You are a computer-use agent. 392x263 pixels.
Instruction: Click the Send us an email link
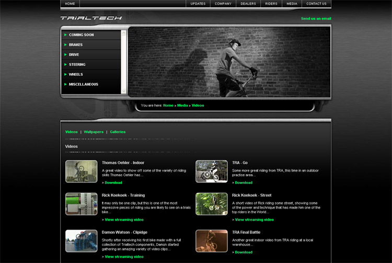316,18
